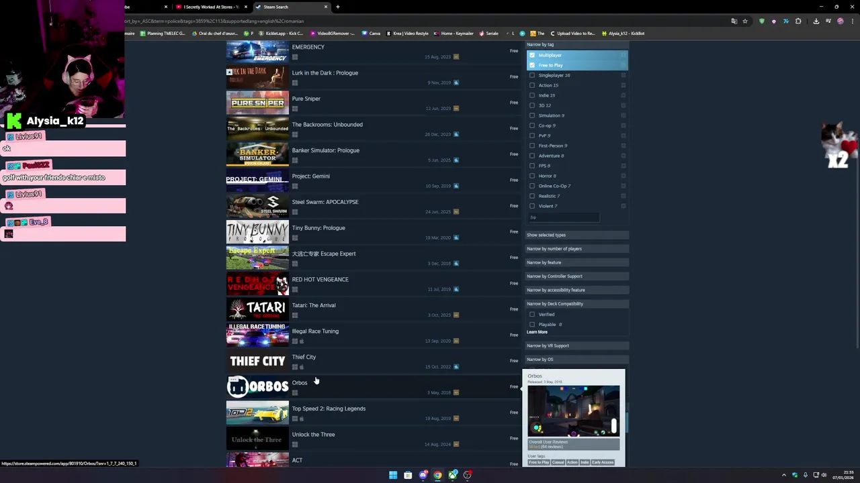Open the EMERGENCY game listing
860x483 pixels.
373,51
